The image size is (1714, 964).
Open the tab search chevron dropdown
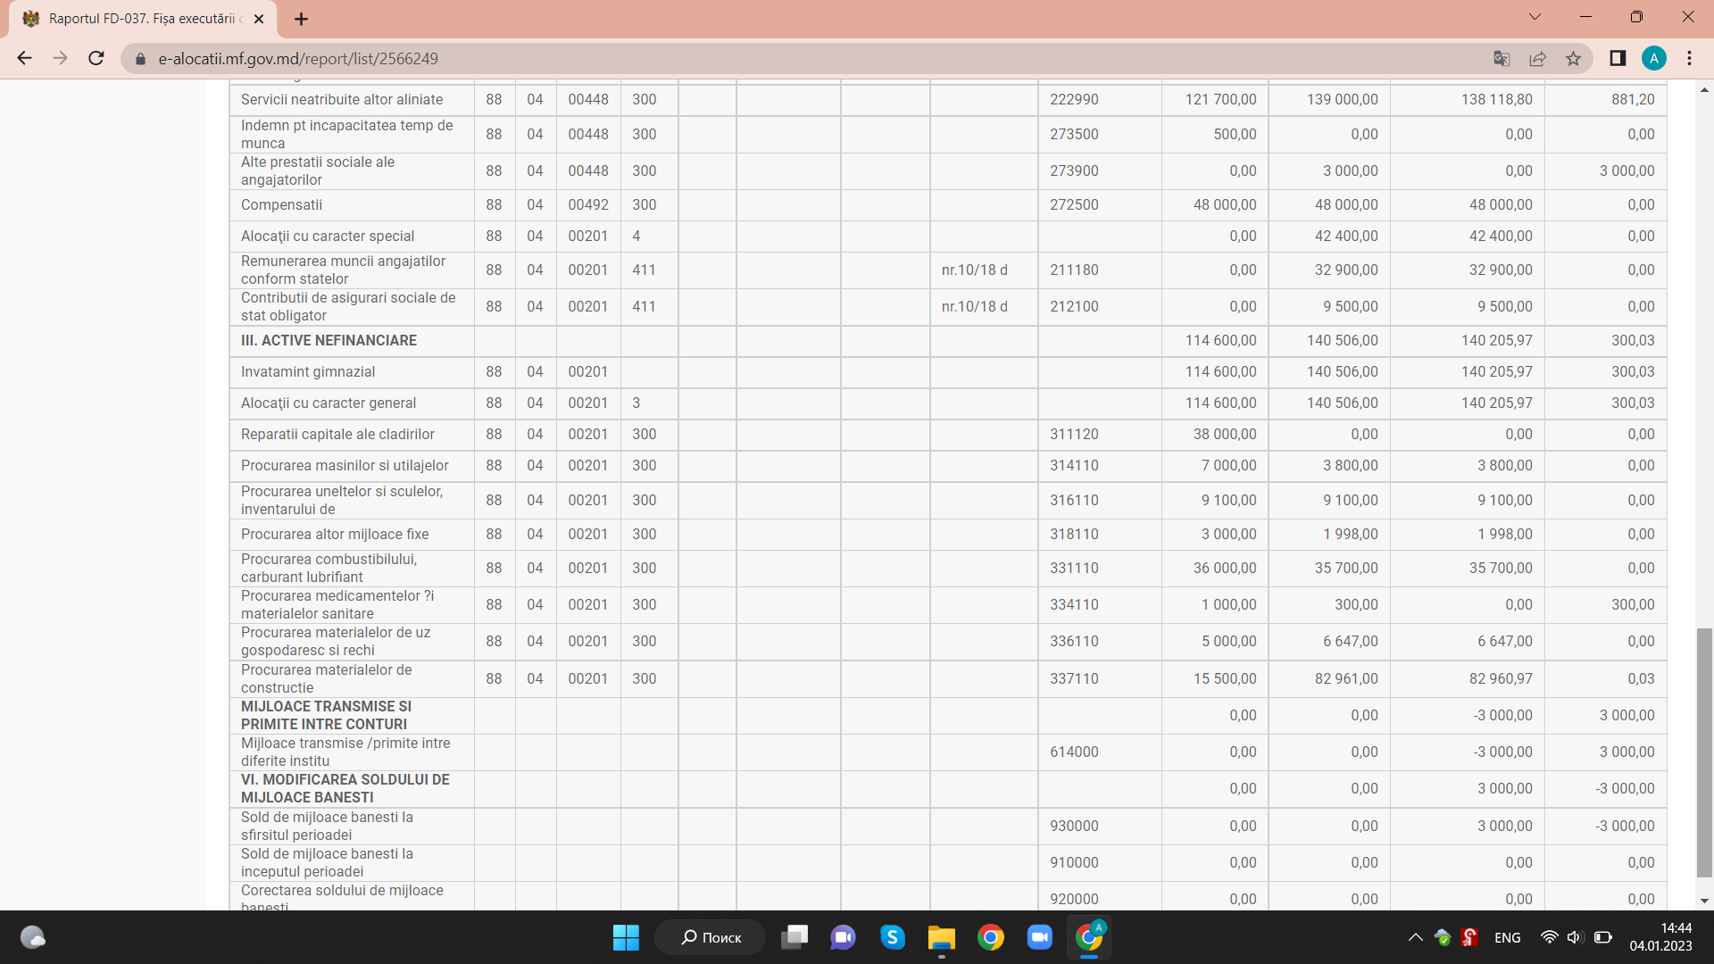1535,17
